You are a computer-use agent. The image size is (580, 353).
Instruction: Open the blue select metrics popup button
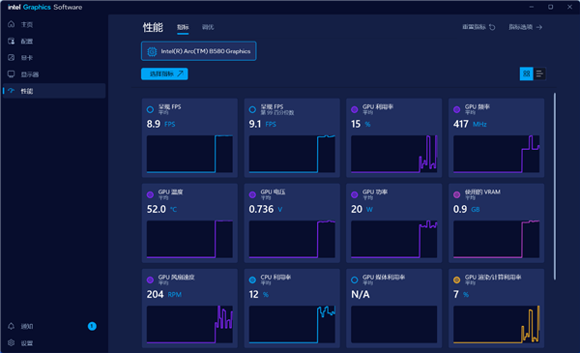[164, 74]
